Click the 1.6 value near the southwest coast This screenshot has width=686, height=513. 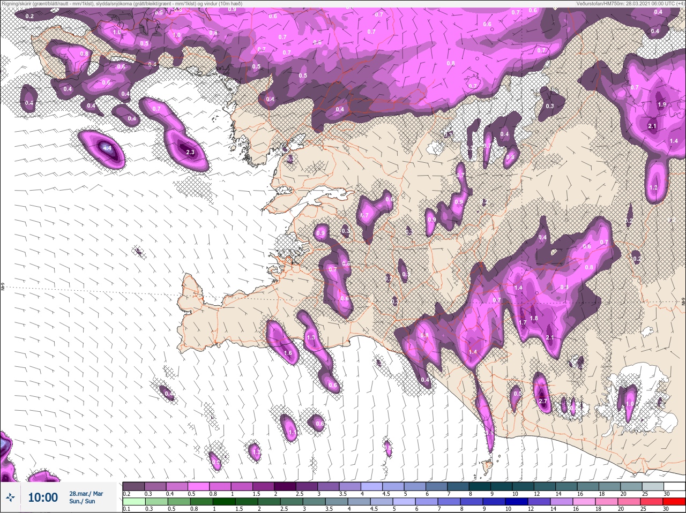click(288, 353)
